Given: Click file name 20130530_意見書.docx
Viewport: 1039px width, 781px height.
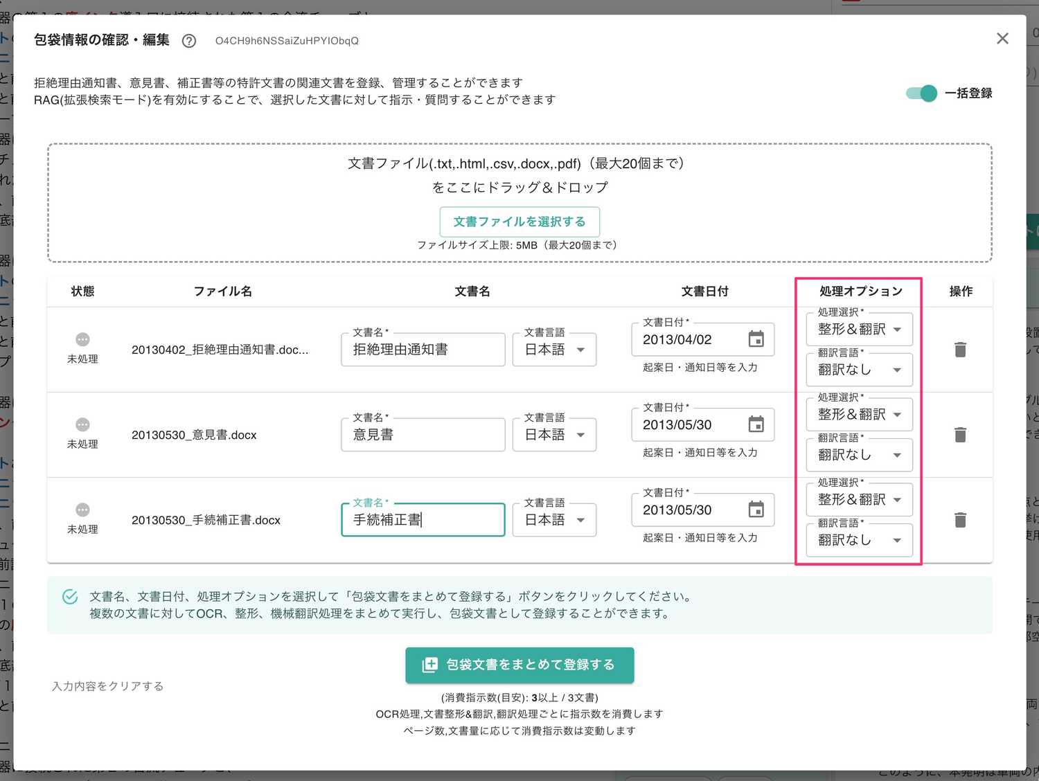Looking at the screenshot, I should pos(194,435).
